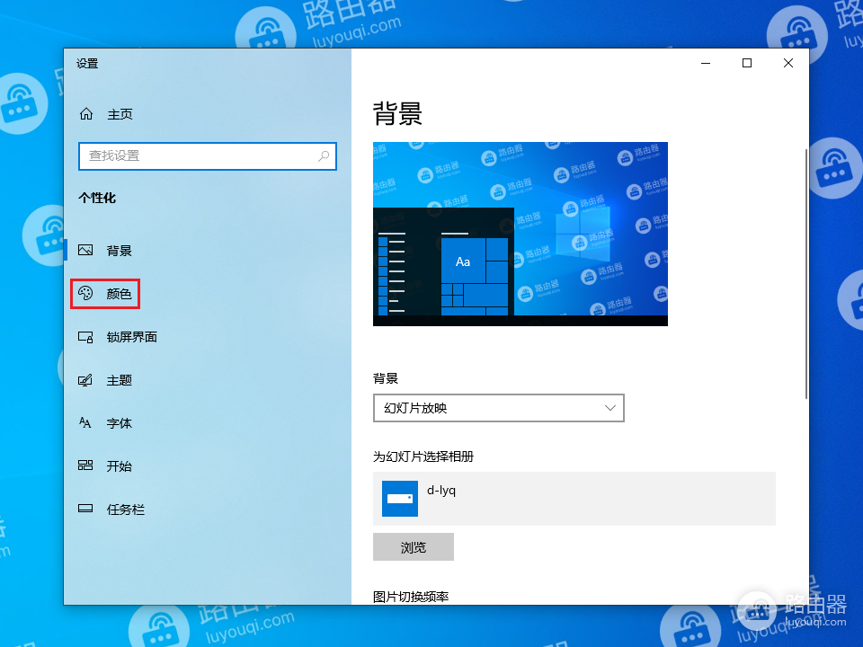
Task: Click the 主题 themes icon
Action: click(85, 380)
